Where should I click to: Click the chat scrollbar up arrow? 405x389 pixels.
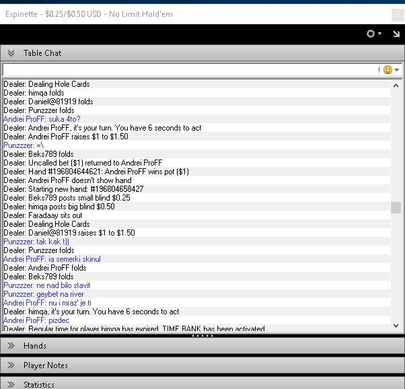coord(396,85)
